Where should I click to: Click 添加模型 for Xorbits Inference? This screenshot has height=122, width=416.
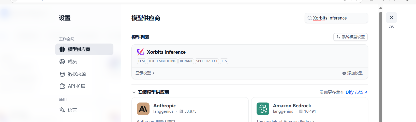click(x=352, y=73)
